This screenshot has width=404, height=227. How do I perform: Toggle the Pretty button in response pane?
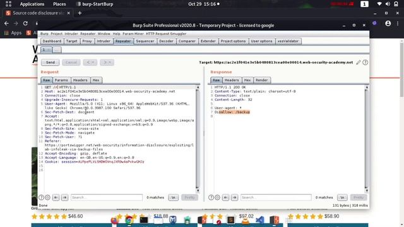point(359,197)
